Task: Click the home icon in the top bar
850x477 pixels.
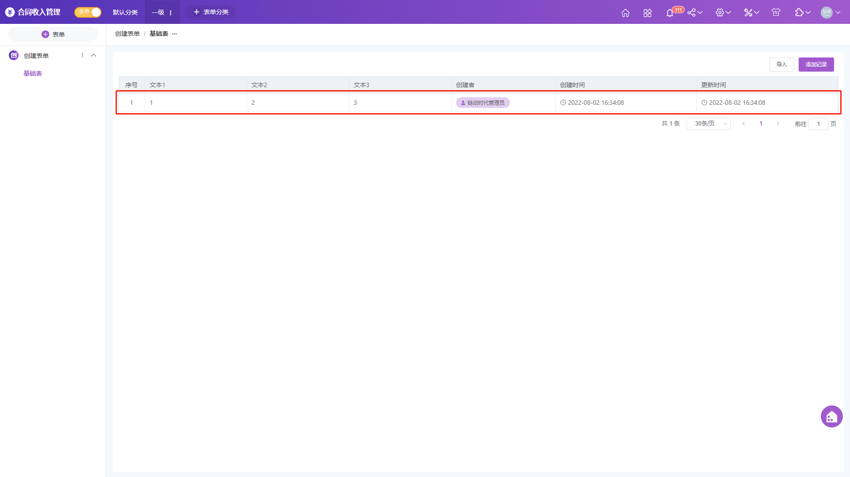Action: click(625, 13)
